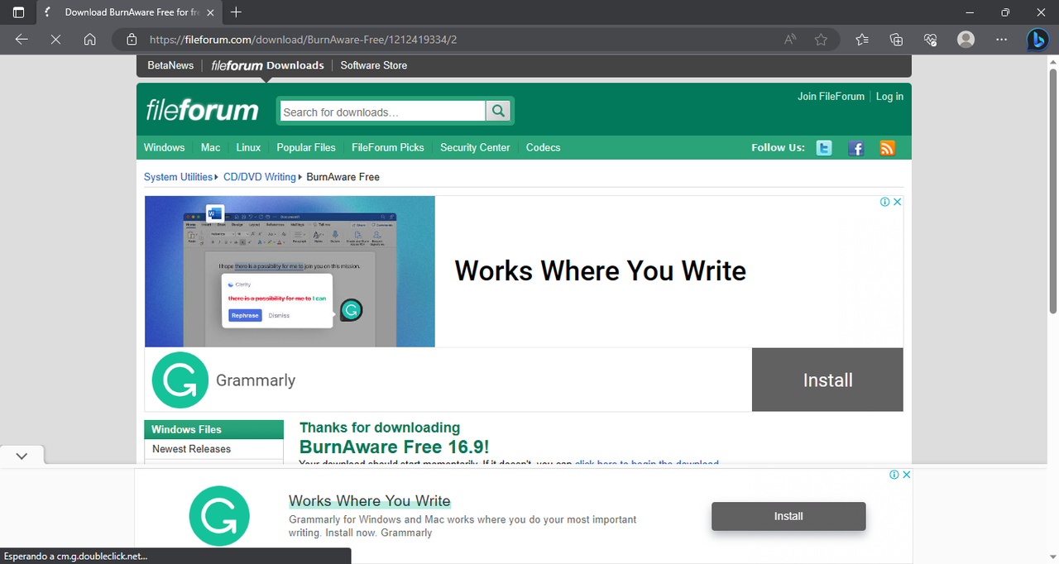The width and height of the screenshot is (1059, 564).
Task: View site information lock icon
Action: point(131,39)
